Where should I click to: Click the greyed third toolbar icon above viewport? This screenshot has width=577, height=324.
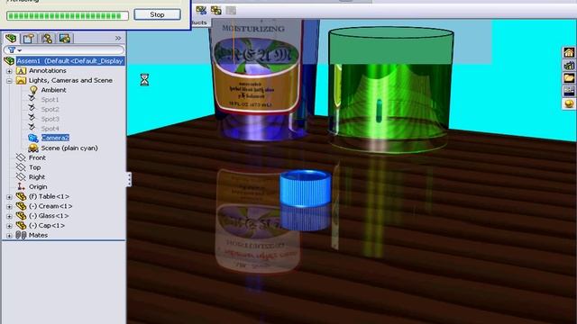231,10
